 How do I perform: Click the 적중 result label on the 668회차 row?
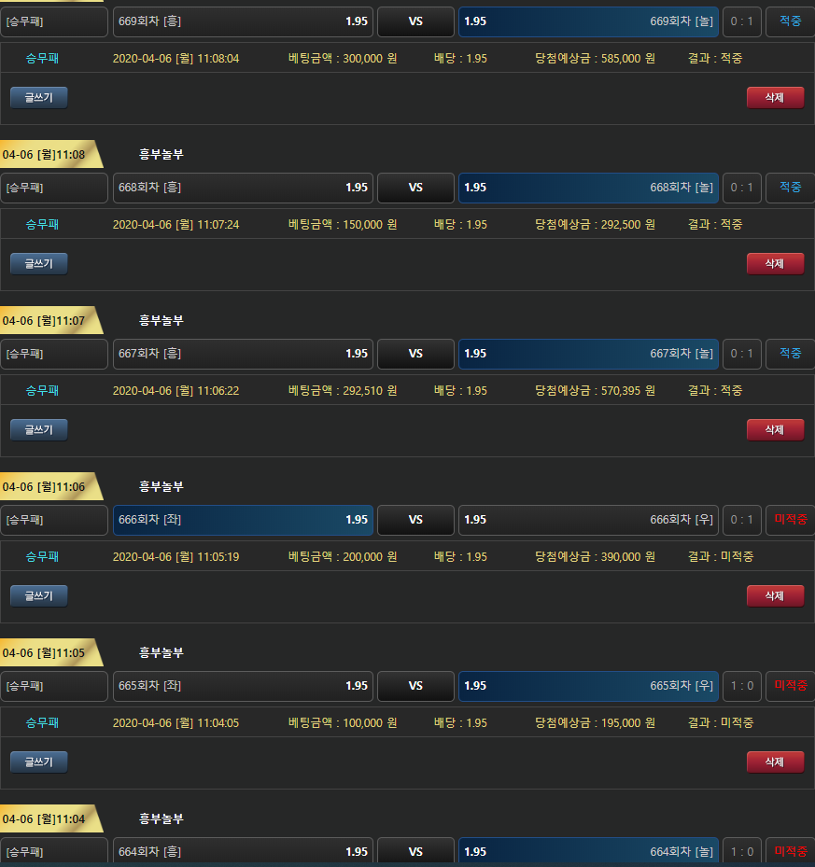pos(790,188)
